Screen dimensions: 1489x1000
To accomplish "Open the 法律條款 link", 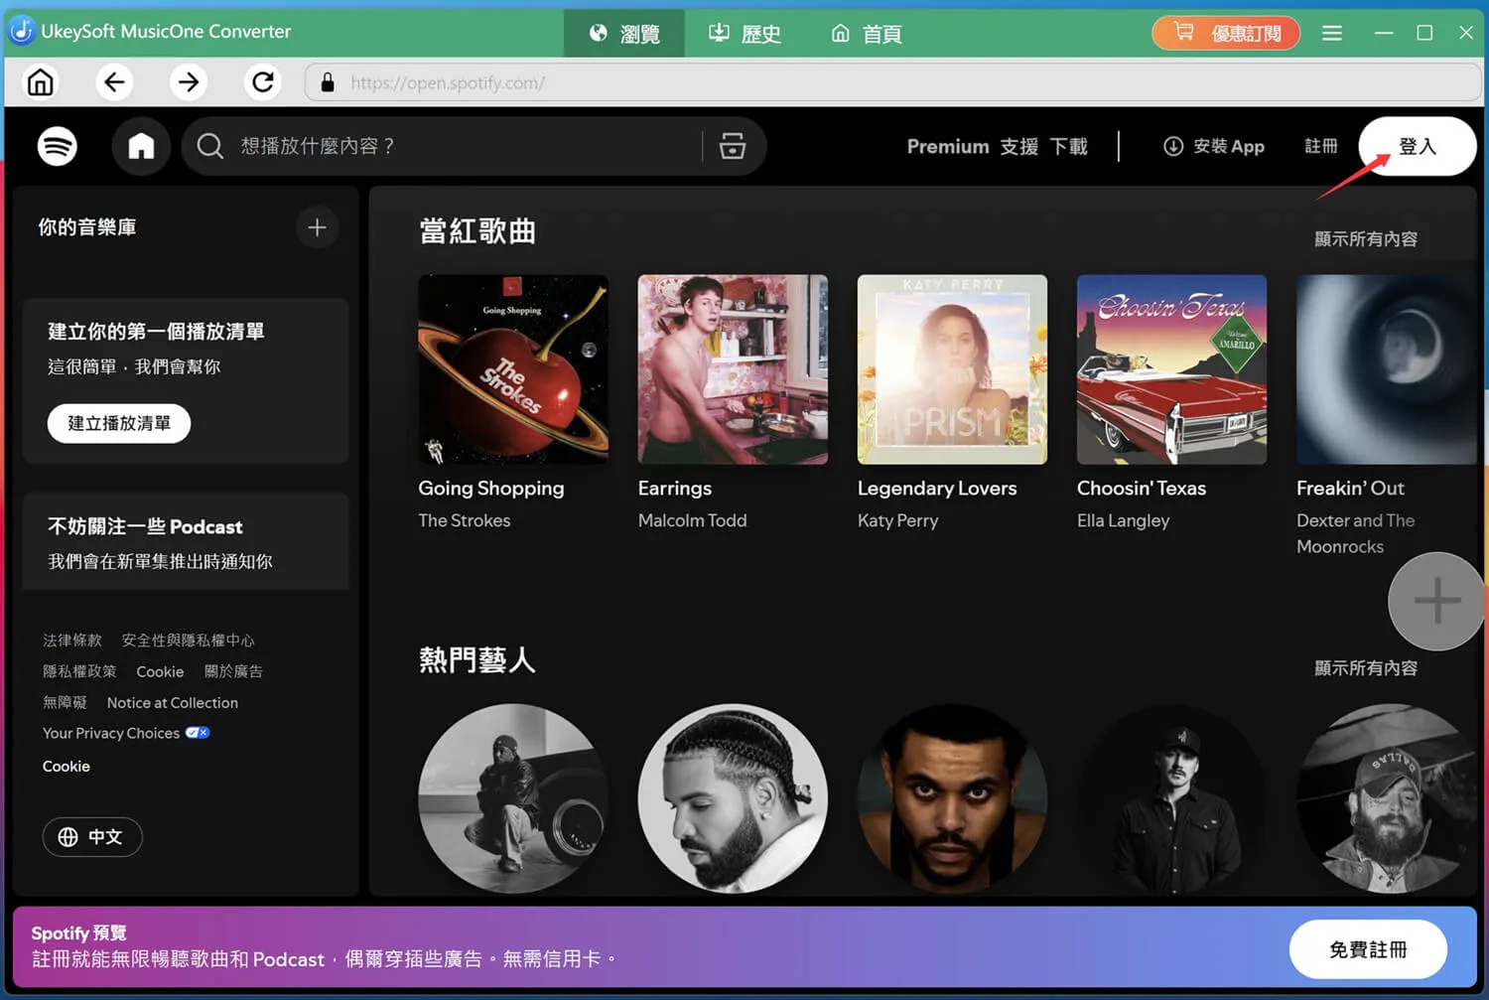I will pos(72,641).
